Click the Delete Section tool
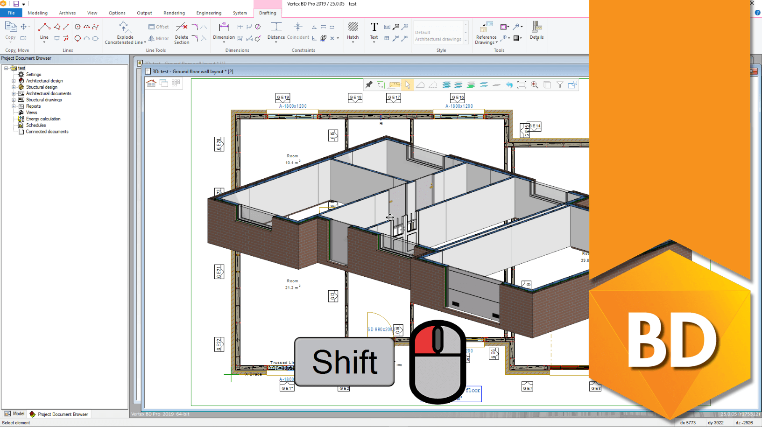Screen dimensions: 762x427 [x=182, y=32]
